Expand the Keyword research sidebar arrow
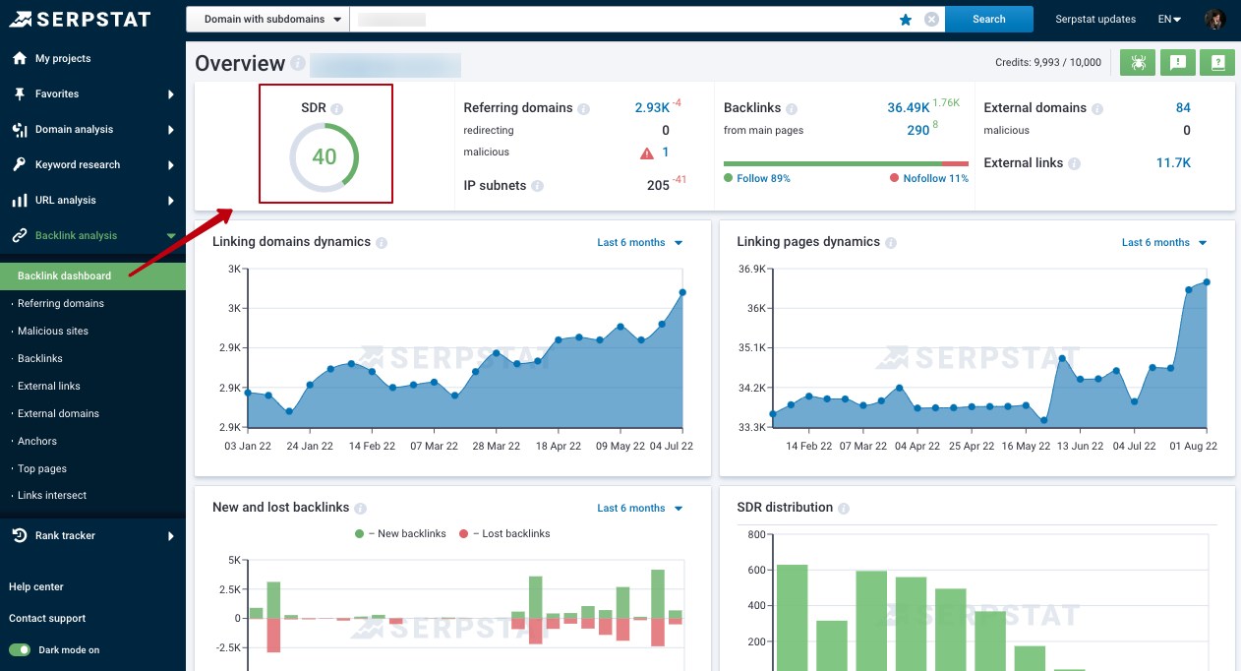Image resolution: width=1241 pixels, height=671 pixels. 171,165
